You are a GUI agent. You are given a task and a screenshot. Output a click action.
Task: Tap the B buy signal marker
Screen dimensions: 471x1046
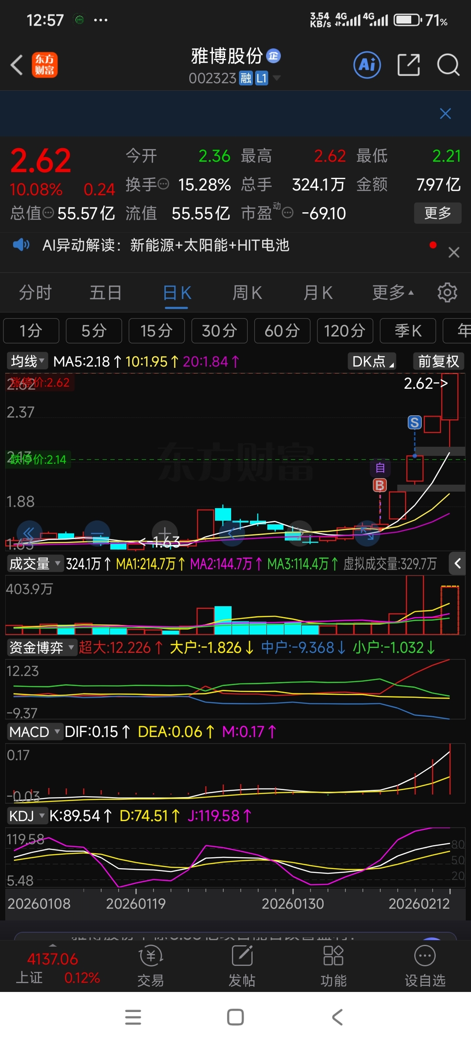[380, 485]
